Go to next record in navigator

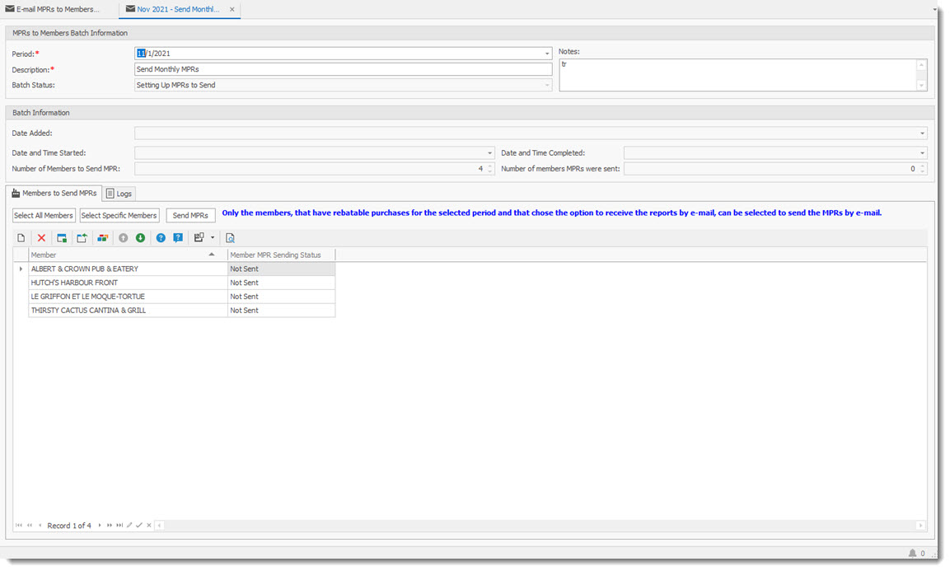pos(100,526)
